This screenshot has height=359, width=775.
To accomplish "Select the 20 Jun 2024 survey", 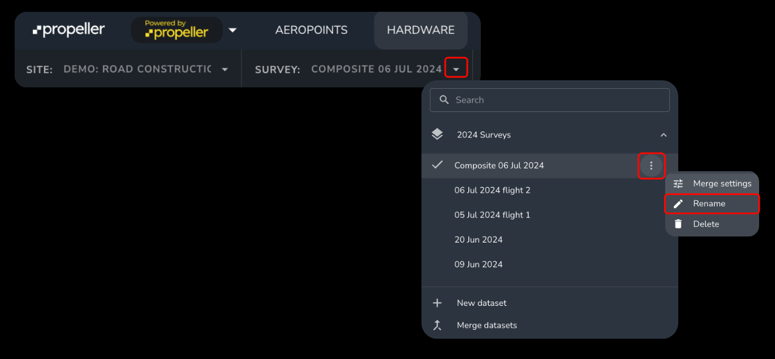I will tap(479, 239).
